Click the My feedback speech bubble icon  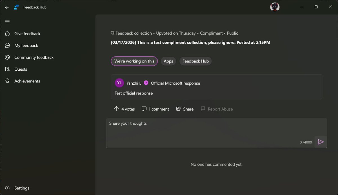point(8,45)
